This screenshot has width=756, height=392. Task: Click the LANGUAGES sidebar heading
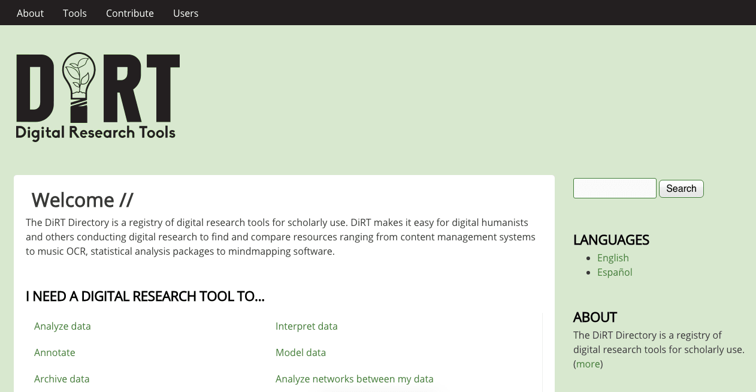coord(611,240)
